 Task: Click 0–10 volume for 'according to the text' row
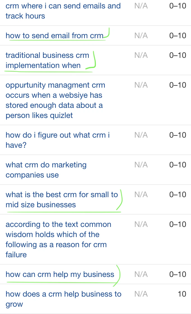pos(178,224)
